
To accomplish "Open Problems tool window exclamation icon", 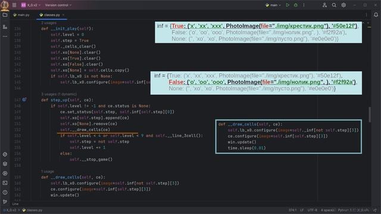I will [x=5, y=193].
